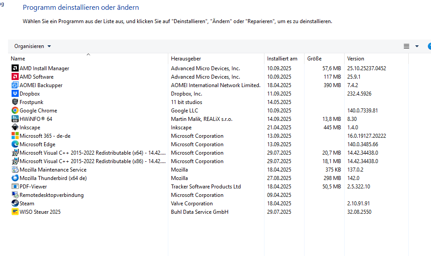The width and height of the screenshot is (431, 256).
Task: Select the AMD Software program name
Action: 37,77
